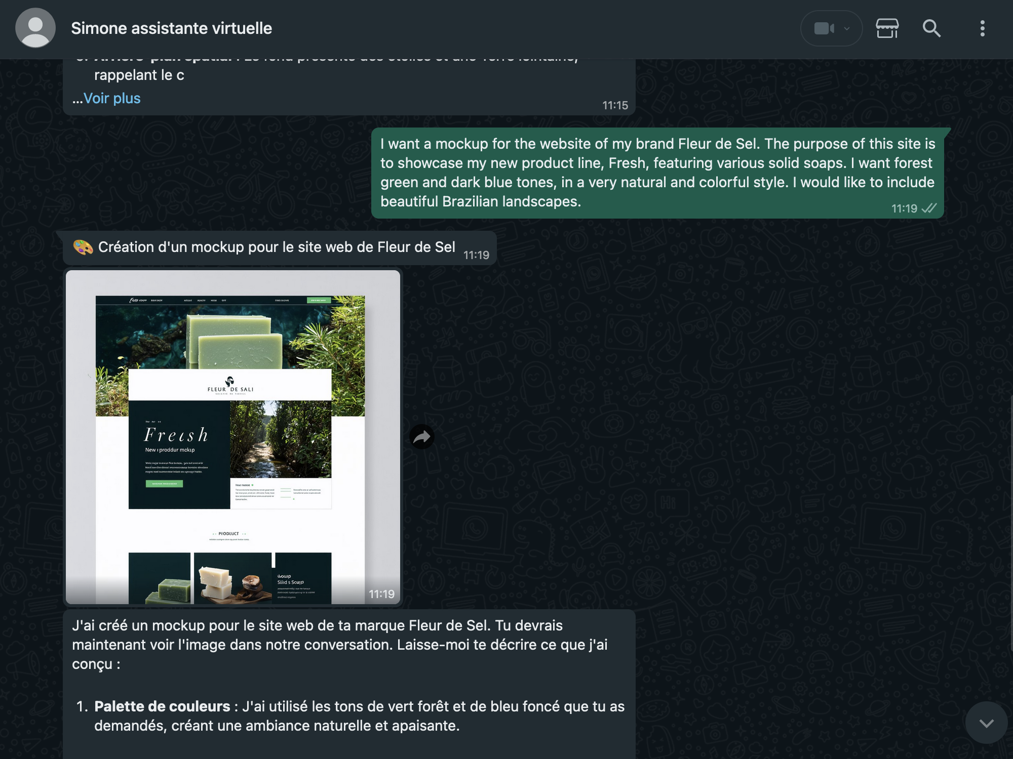Click the palette emoji message
The image size is (1013, 759).
coord(280,248)
